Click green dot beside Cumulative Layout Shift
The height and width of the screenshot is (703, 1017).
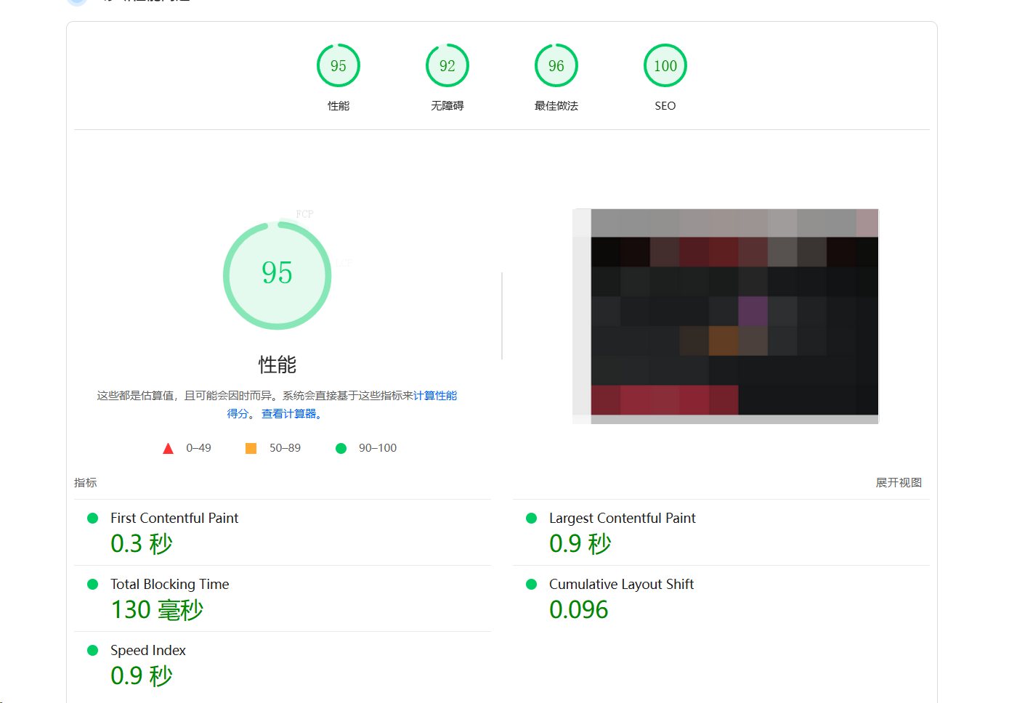(532, 585)
